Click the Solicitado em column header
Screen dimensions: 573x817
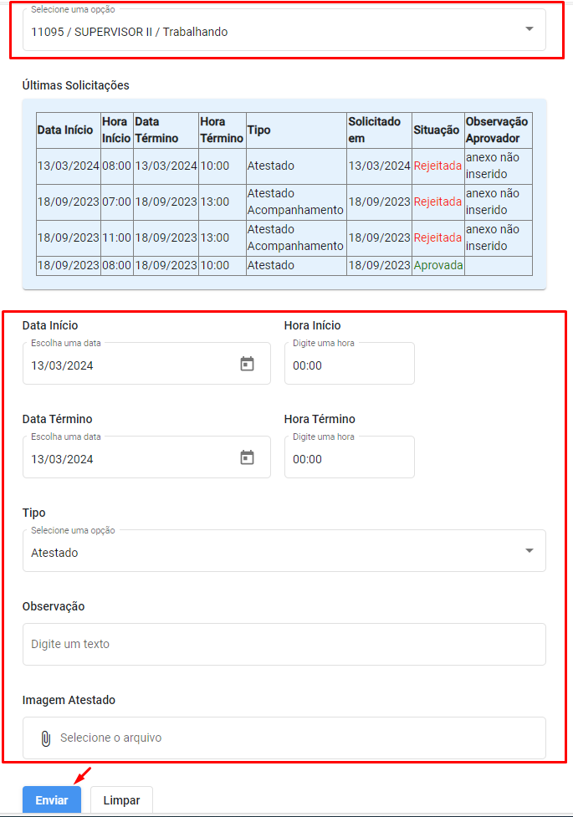click(379, 130)
